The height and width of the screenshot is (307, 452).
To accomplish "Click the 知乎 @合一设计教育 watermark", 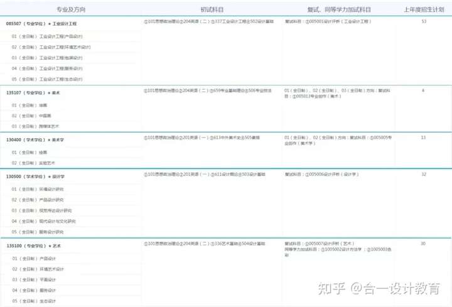I will (379, 289).
